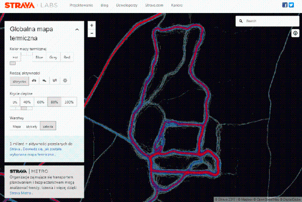
Task: Switch heatmap color to Red
Action: click(x=67, y=57)
